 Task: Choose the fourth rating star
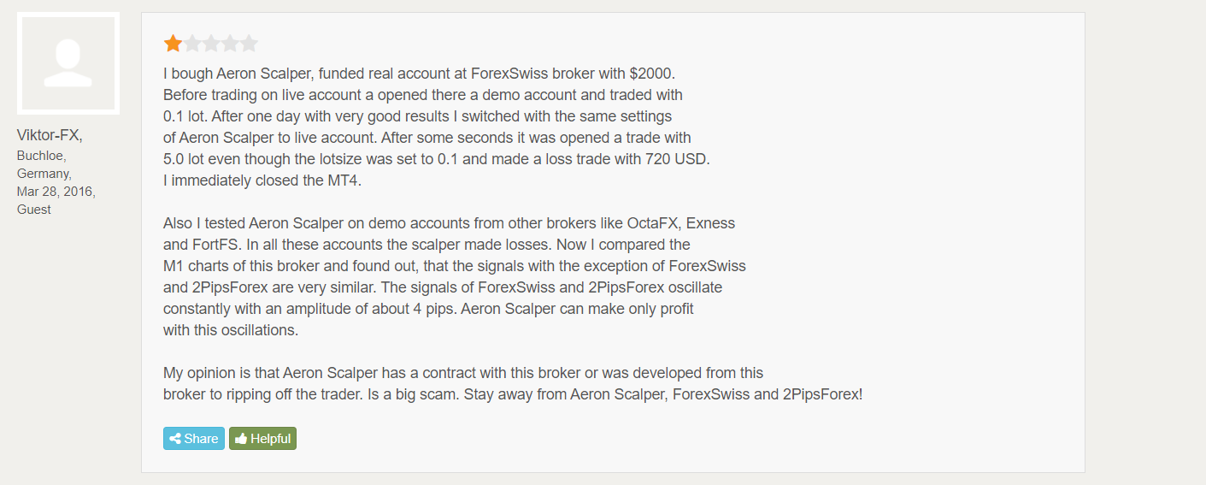[229, 44]
